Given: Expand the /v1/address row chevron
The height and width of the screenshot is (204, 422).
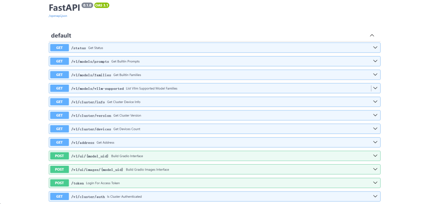Looking at the screenshot, I should tap(375, 142).
